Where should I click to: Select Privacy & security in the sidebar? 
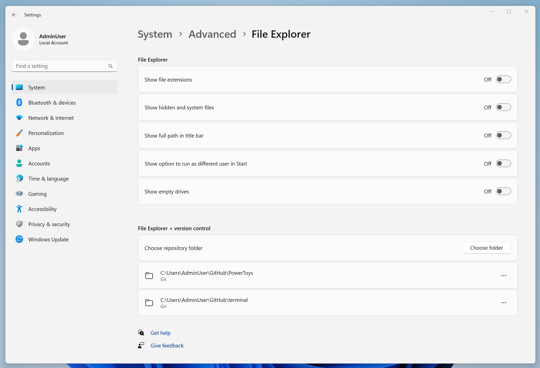pos(49,224)
